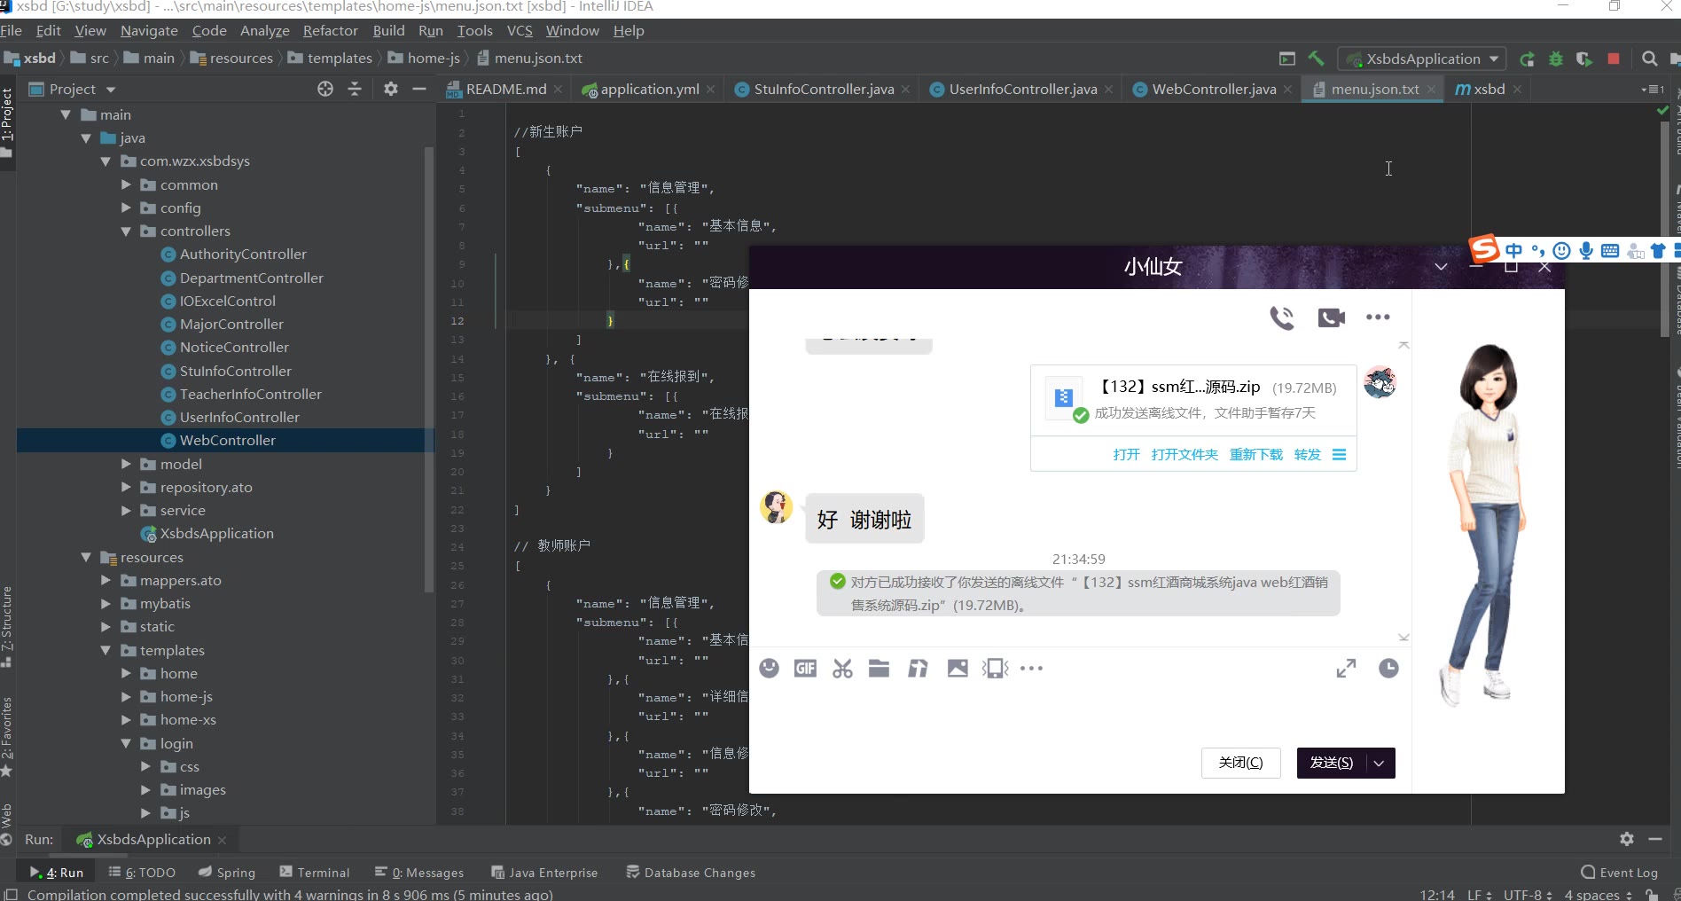Click the 关闭(C) button in the chat
This screenshot has height=901, width=1681.
(x=1240, y=763)
